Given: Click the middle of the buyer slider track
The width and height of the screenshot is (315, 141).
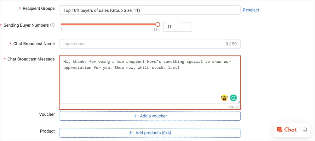Looking at the screenshot, I should 109,24.
